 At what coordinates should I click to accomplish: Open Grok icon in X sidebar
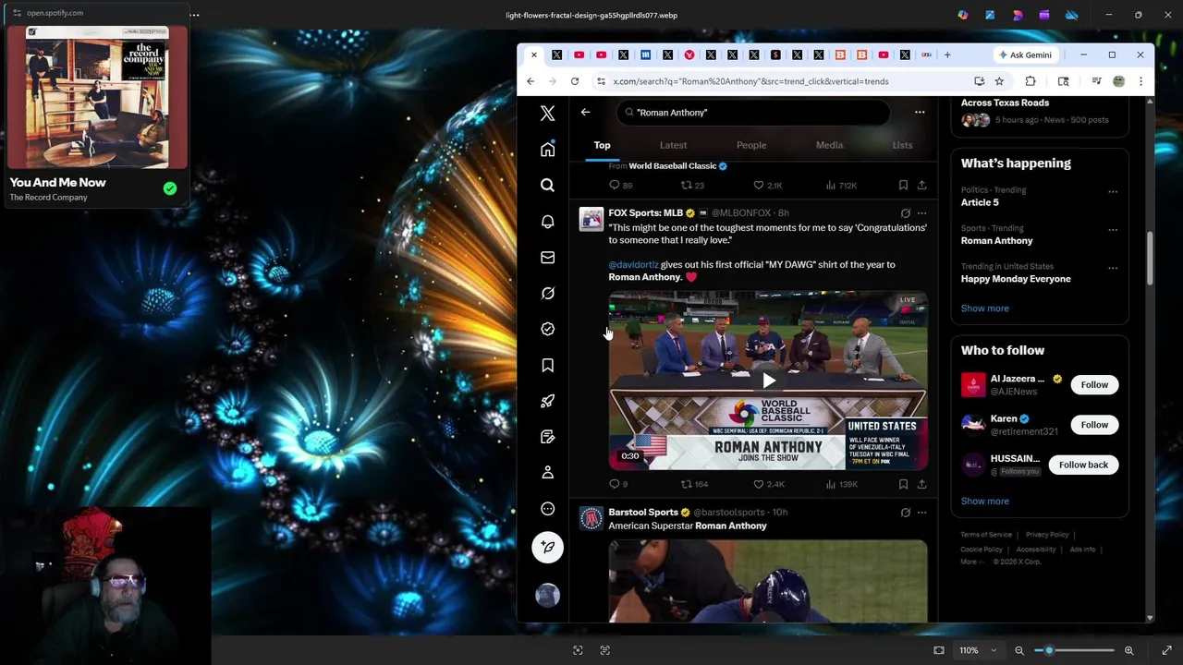[x=547, y=294]
